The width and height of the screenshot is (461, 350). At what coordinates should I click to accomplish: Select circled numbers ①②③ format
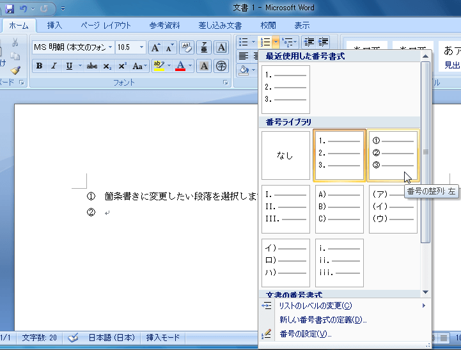coord(393,155)
